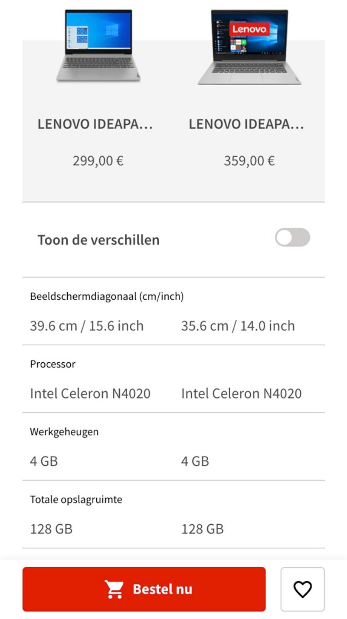Image resolution: width=347 pixels, height=619 pixels.
Task: Click the Lenovo red logo on second laptop
Action: (x=249, y=29)
